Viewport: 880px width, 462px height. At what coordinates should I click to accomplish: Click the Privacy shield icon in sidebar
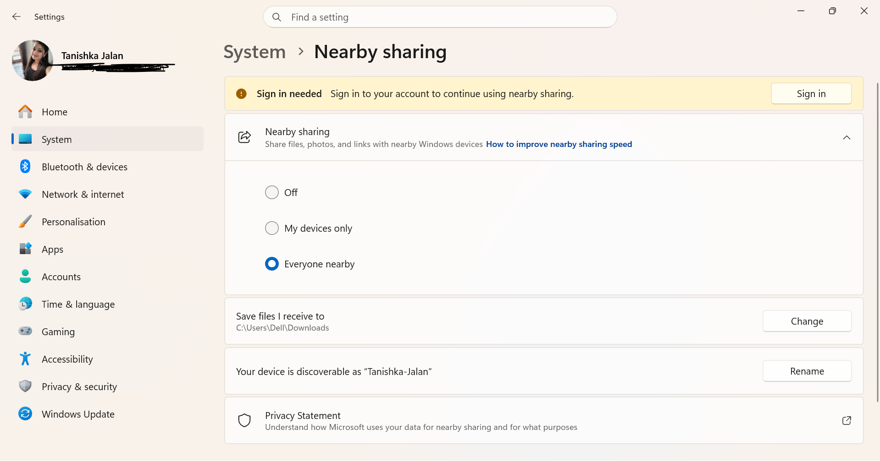coord(25,386)
